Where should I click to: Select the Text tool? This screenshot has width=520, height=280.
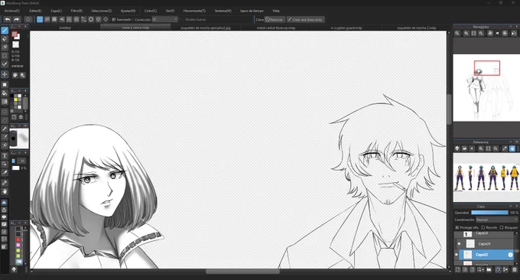pyautogui.click(x=5, y=156)
